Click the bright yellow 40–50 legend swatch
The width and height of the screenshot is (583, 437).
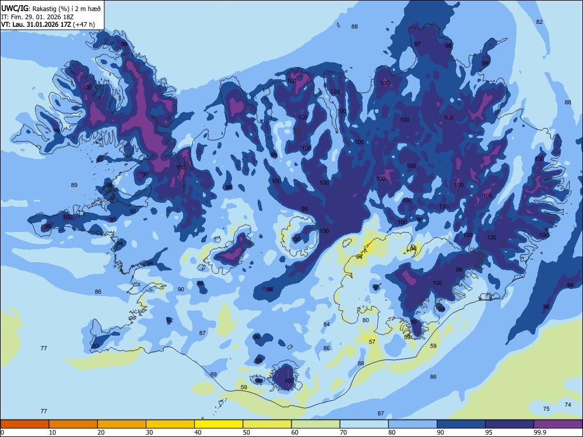click(219, 424)
